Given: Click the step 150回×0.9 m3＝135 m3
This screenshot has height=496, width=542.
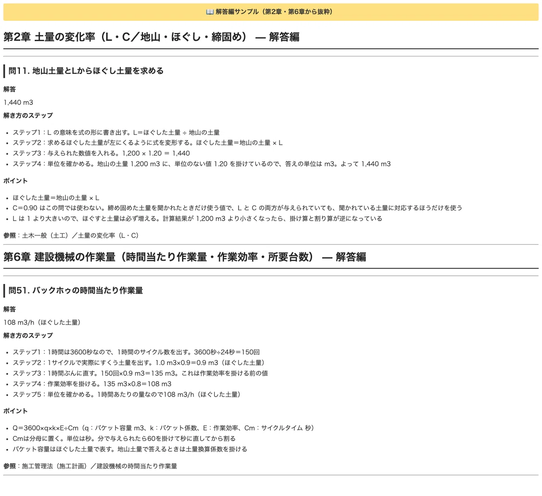Looking at the screenshot, I should 140,373.
